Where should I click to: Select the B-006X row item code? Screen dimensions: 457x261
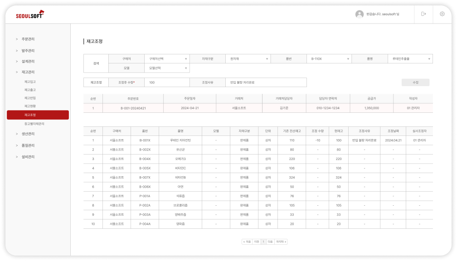(145, 187)
